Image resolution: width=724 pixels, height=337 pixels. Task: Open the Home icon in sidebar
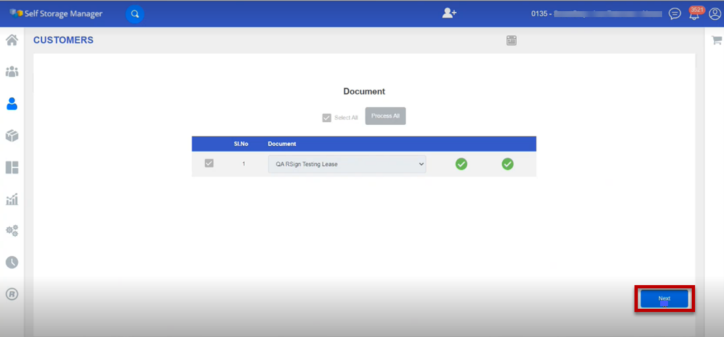(12, 40)
